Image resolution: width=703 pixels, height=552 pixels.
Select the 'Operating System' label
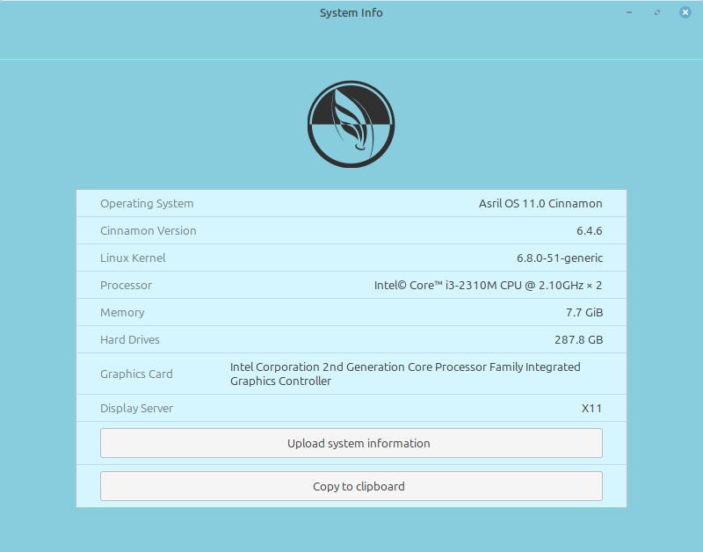click(x=147, y=204)
